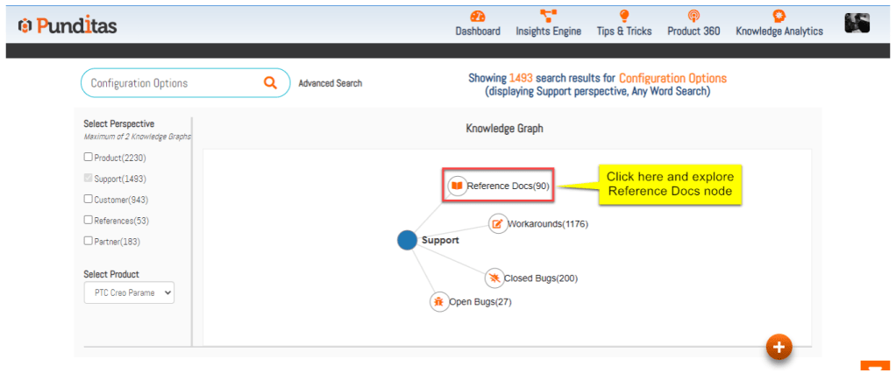
Task: Enable the Product(2230) perspective checkbox
Action: coord(88,158)
